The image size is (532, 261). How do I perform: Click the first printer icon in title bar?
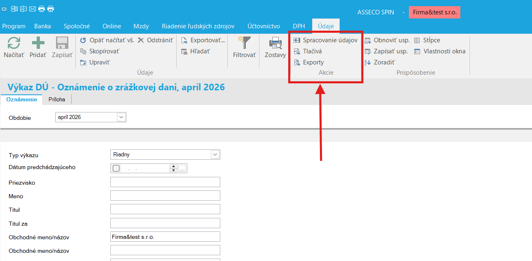(x=42, y=9)
